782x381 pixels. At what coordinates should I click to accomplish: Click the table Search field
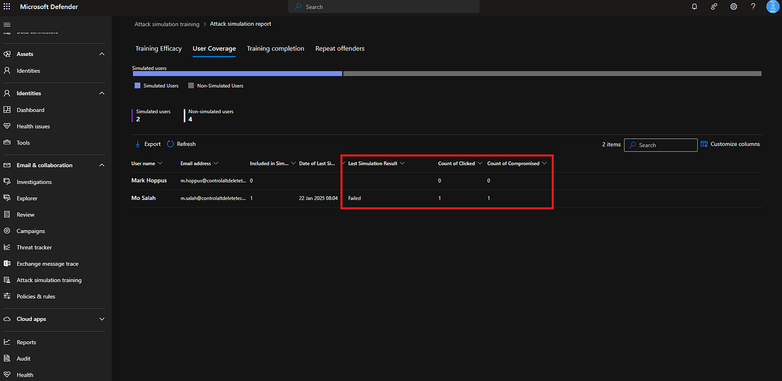[x=661, y=145]
